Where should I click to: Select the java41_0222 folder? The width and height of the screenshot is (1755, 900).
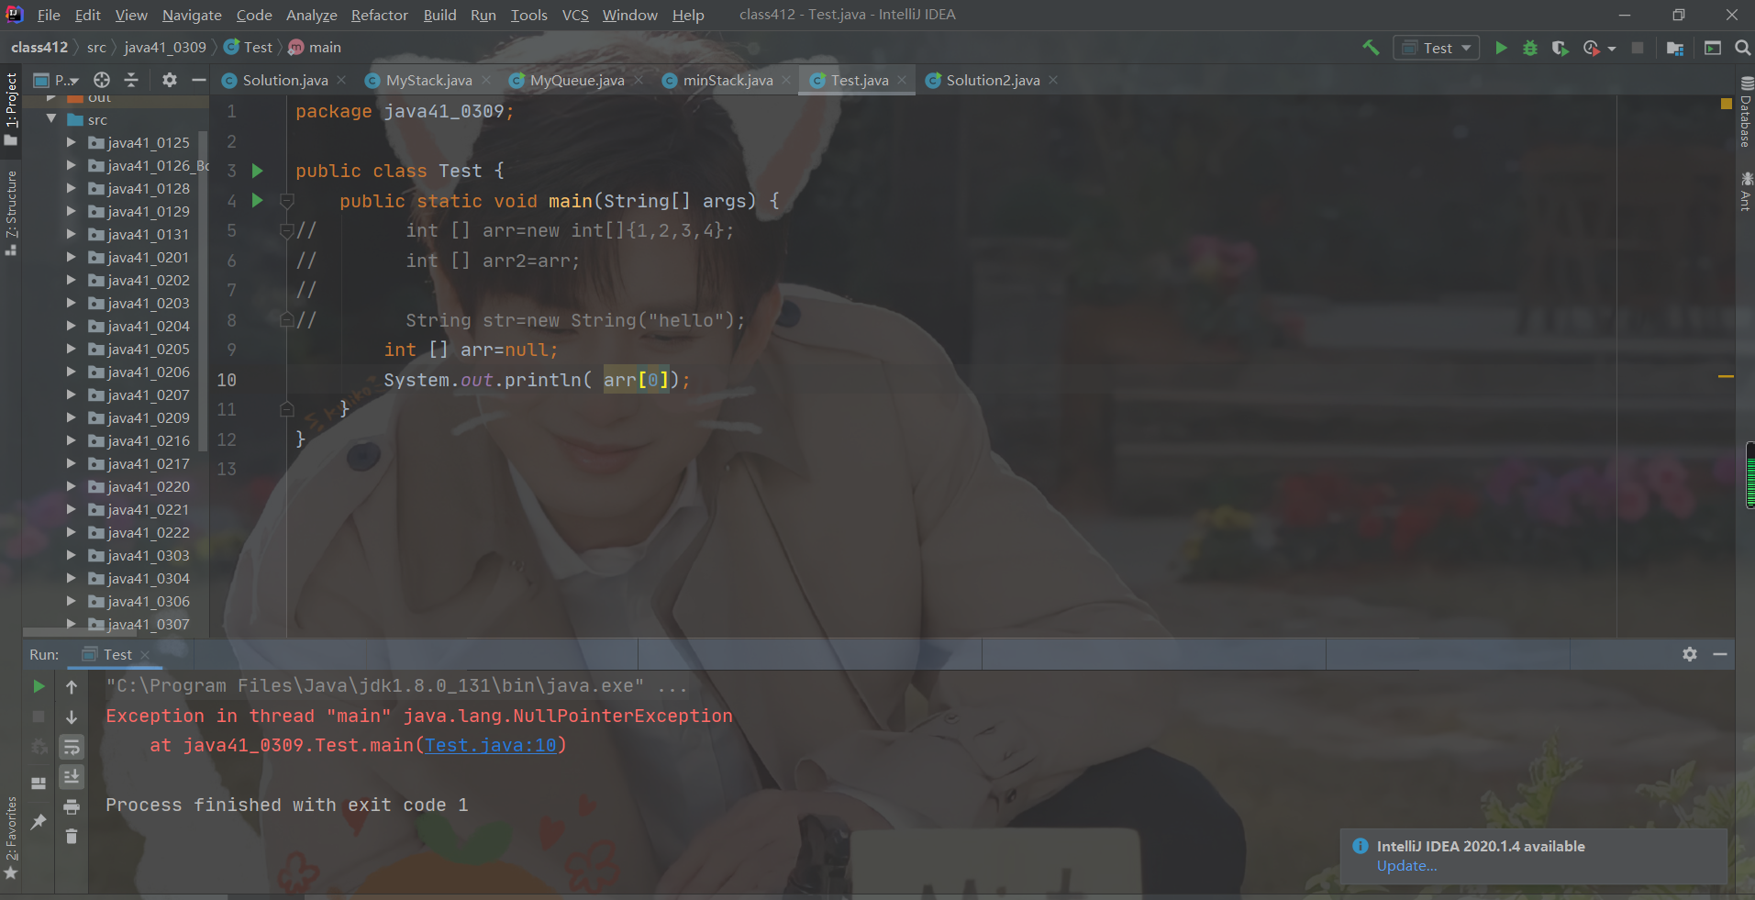coord(148,532)
